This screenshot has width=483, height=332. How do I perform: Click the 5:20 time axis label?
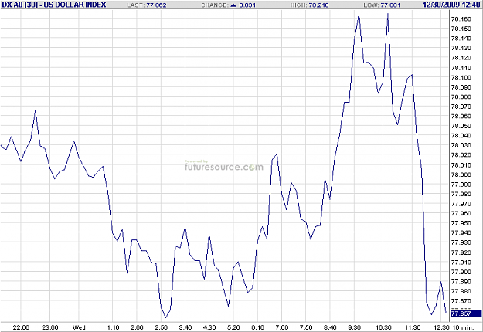pyautogui.click(x=233, y=327)
